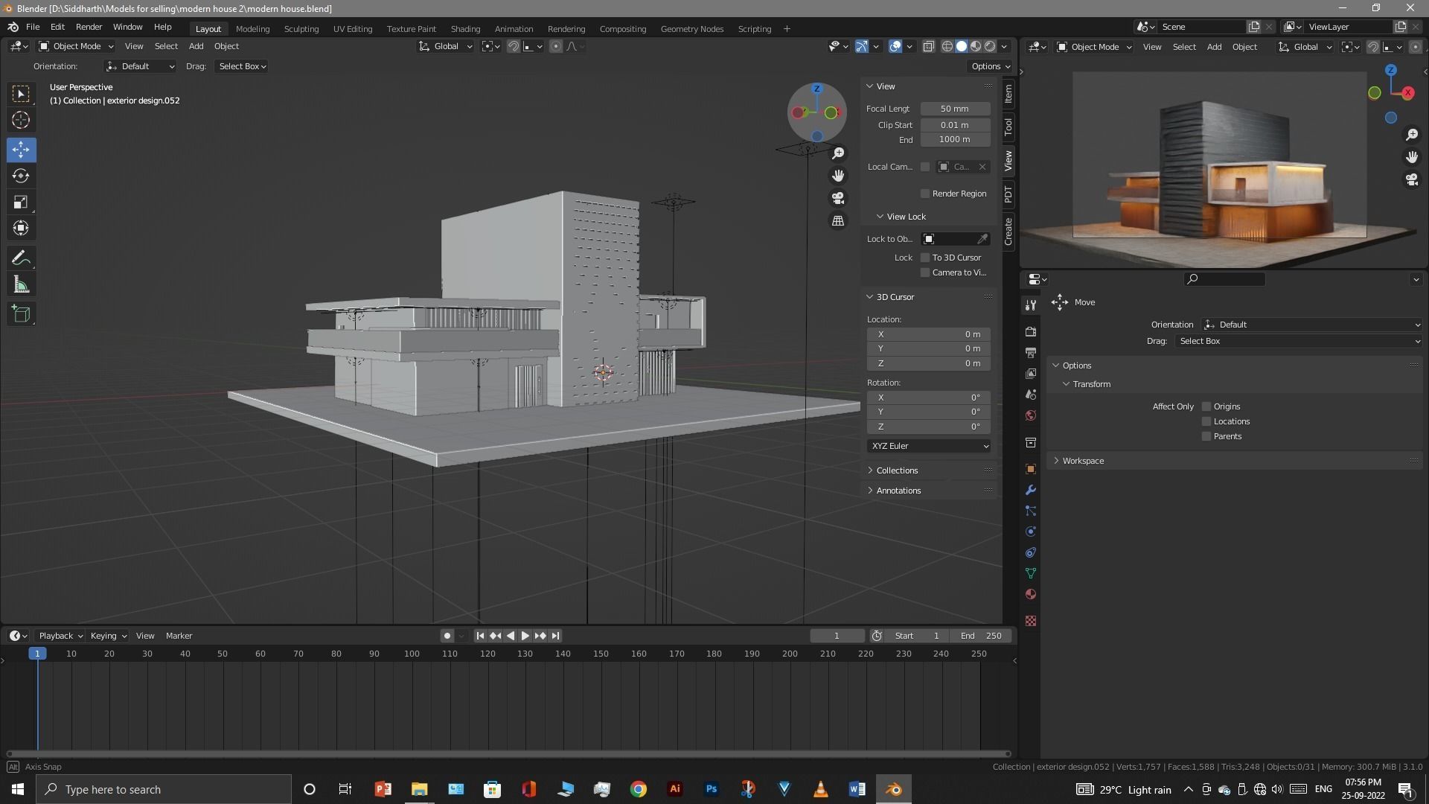Enable Camera to View lock checkbox
Image resolution: width=1429 pixels, height=804 pixels.
[925, 272]
